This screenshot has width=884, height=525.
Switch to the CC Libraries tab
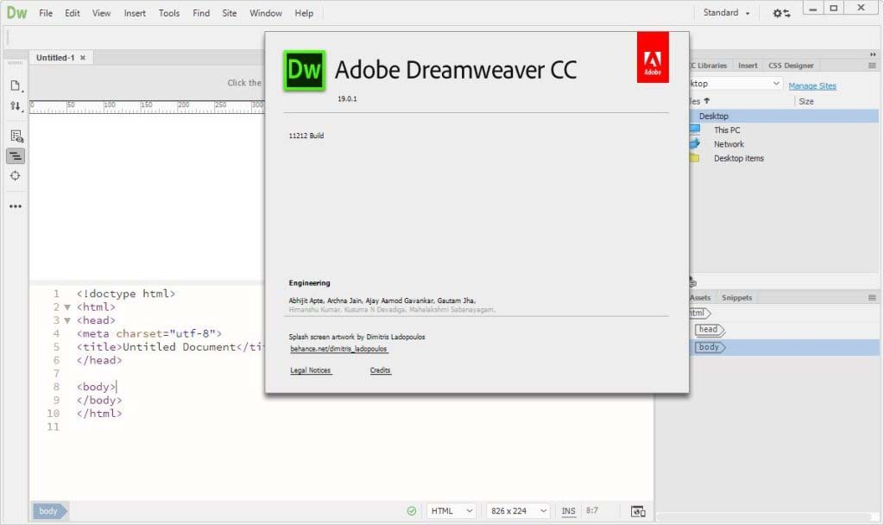pyautogui.click(x=708, y=66)
